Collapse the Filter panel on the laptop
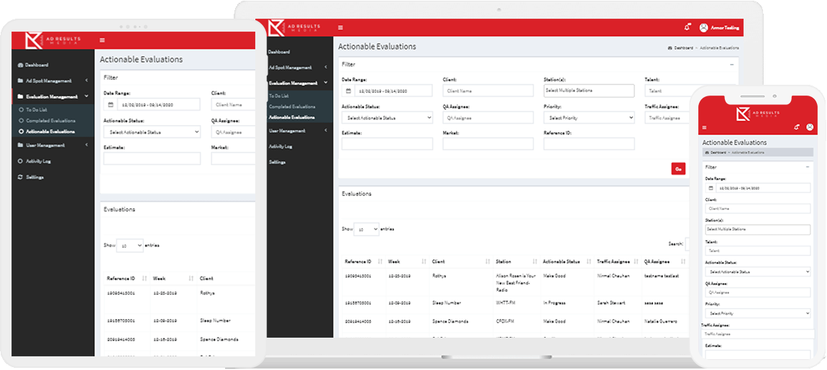Viewport: 827px width, 370px height. click(x=731, y=65)
